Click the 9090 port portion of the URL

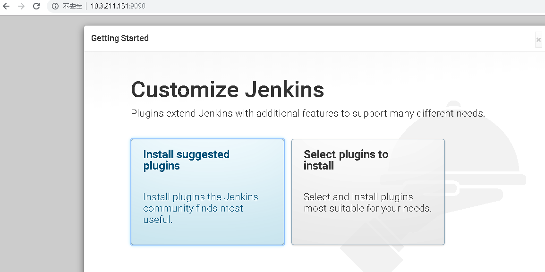[x=138, y=6]
